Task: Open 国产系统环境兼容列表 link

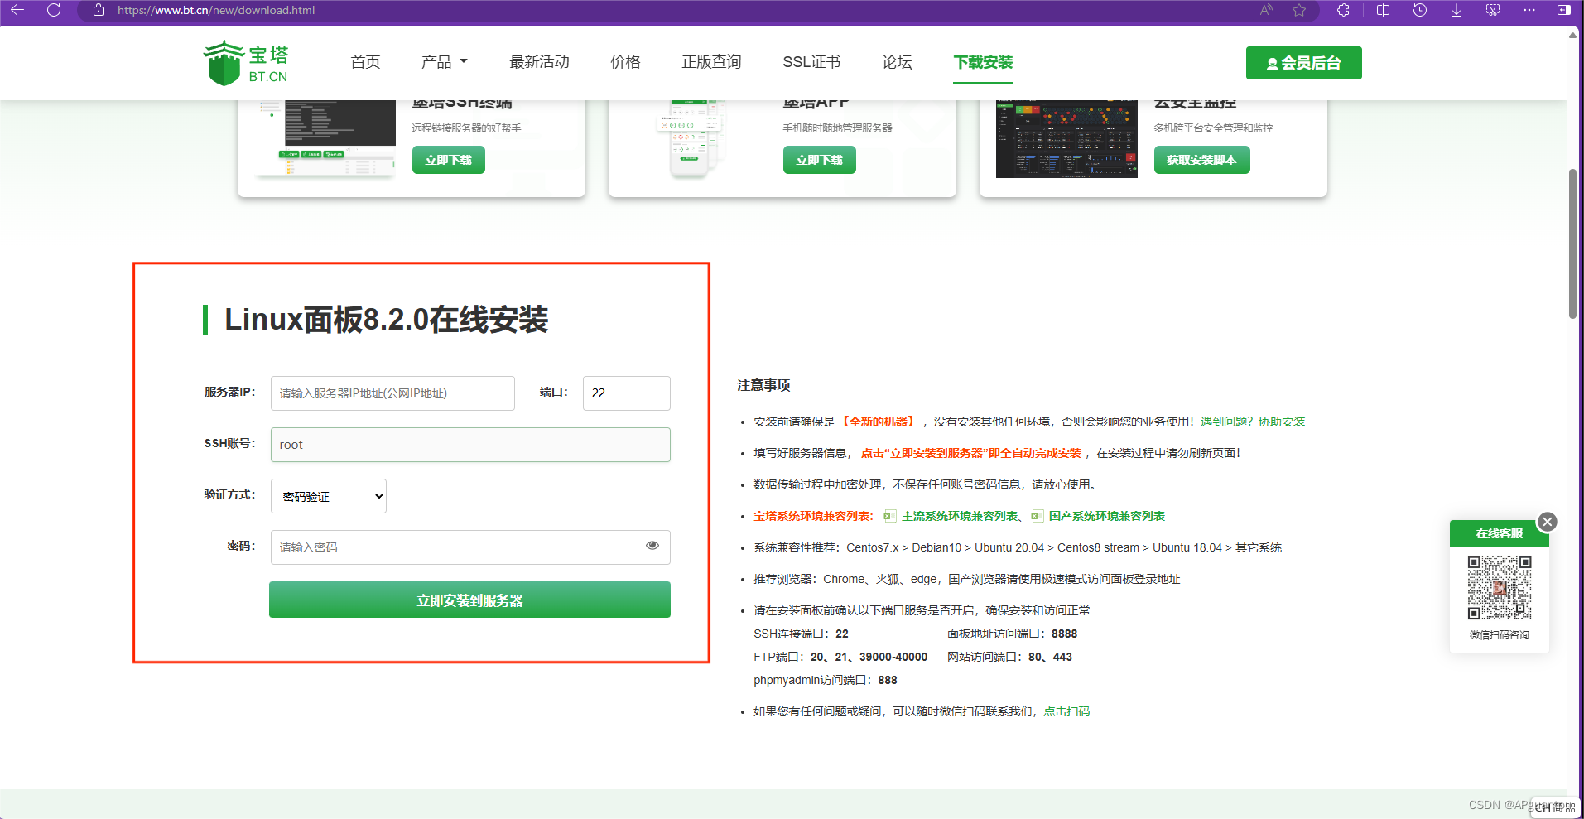Action: [x=1106, y=516]
